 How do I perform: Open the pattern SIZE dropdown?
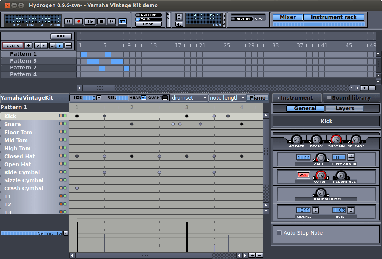tap(99, 98)
